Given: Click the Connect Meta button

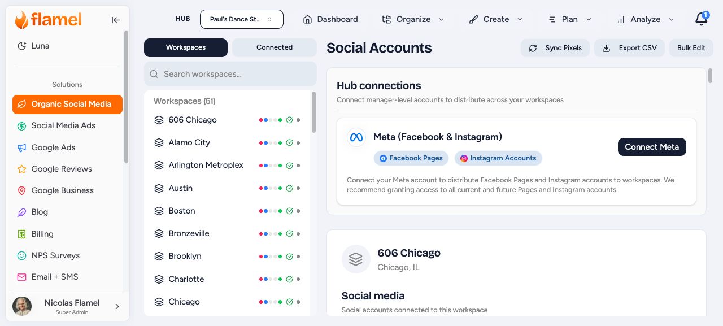Looking at the screenshot, I should 652,147.
